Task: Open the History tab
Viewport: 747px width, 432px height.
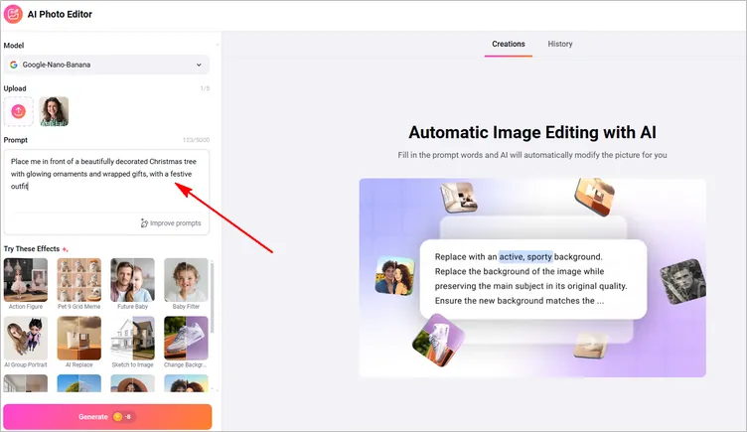Action: [560, 44]
